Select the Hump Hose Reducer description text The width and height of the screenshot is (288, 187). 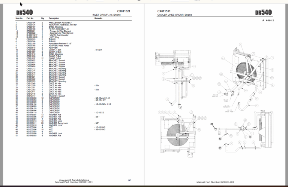click(60, 44)
